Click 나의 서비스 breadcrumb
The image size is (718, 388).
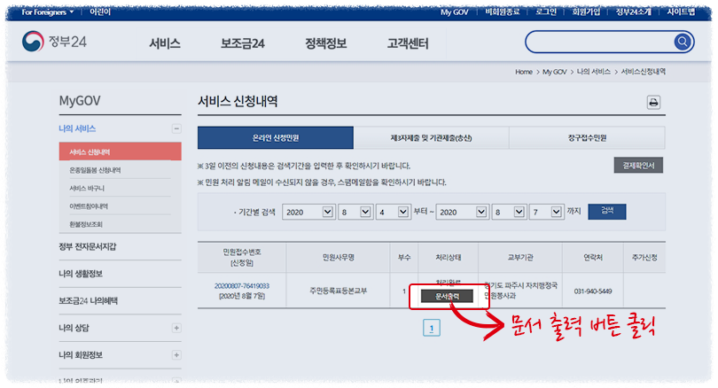pos(593,72)
